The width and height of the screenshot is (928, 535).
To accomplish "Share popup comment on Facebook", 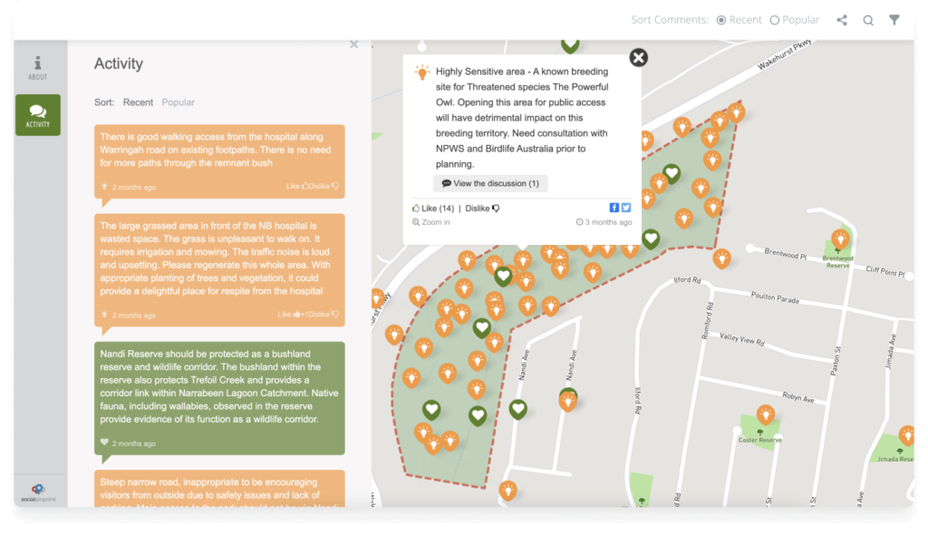I will pyautogui.click(x=614, y=208).
